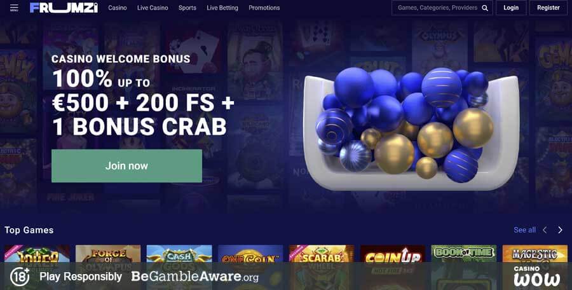Open the hamburger menu icon
The image size is (572, 290).
tap(14, 8)
